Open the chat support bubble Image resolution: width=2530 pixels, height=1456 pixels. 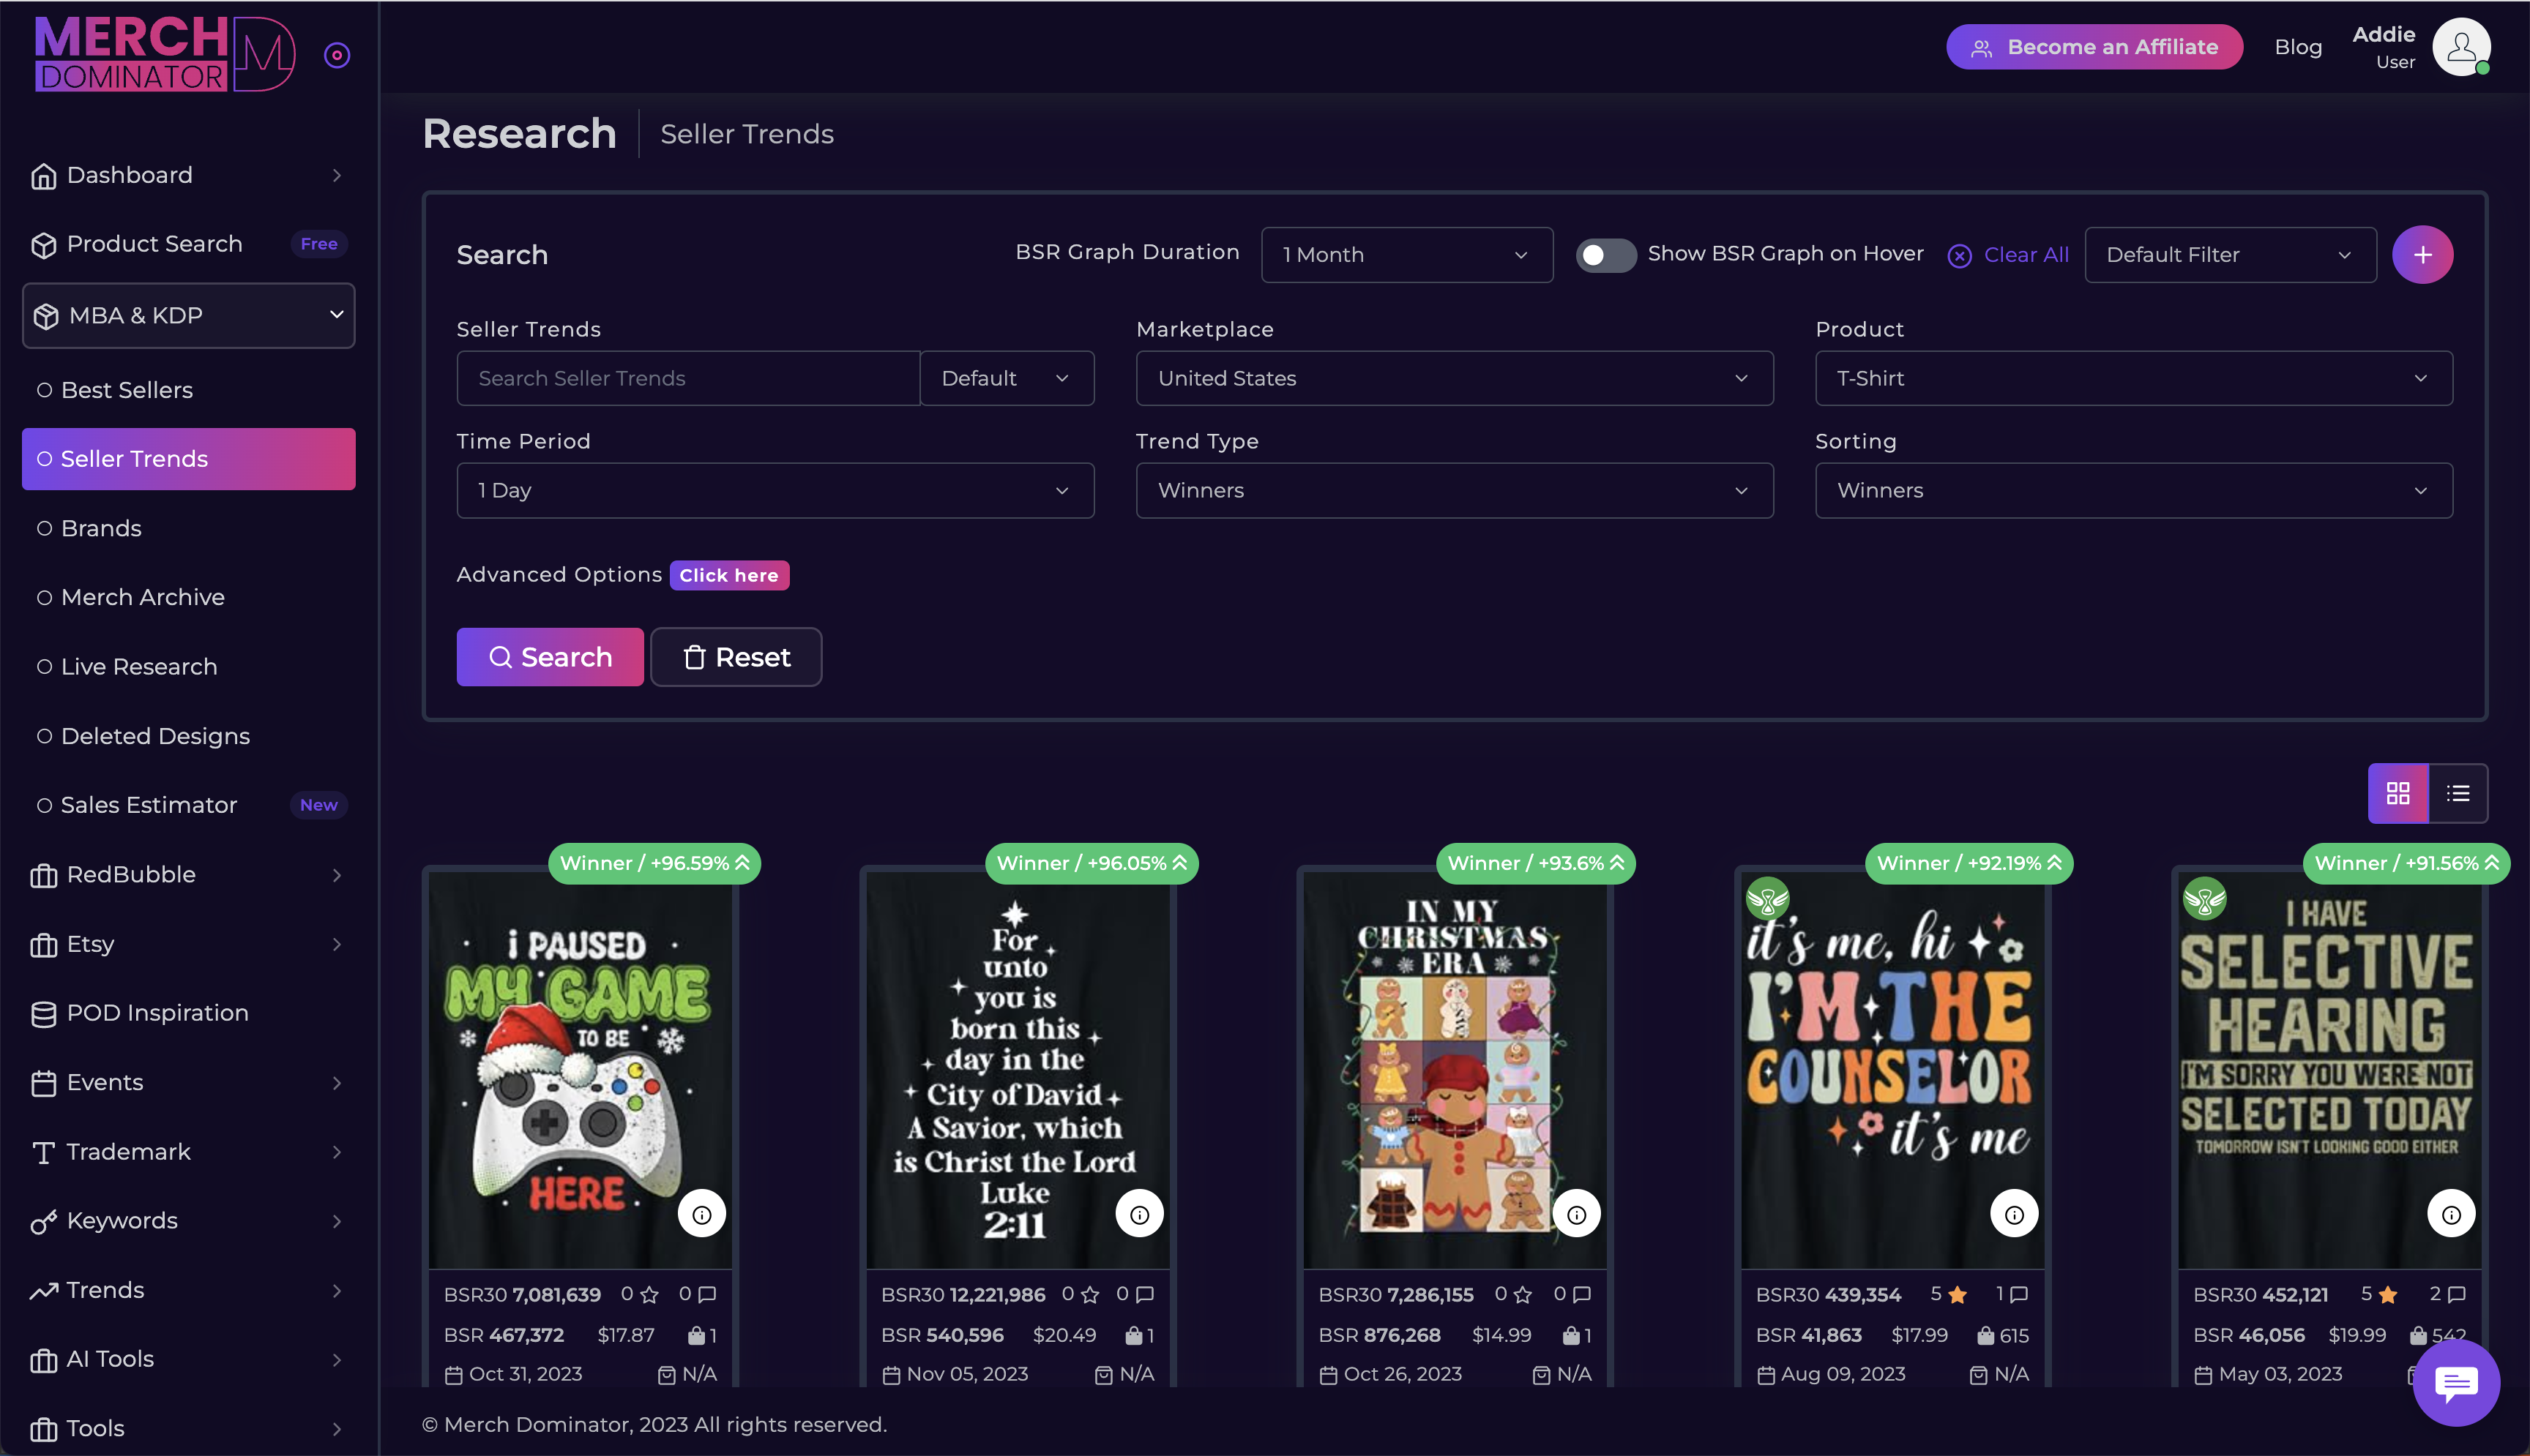[x=2456, y=1383]
